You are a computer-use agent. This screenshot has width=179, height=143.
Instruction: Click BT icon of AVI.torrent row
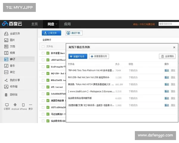[48, 87]
